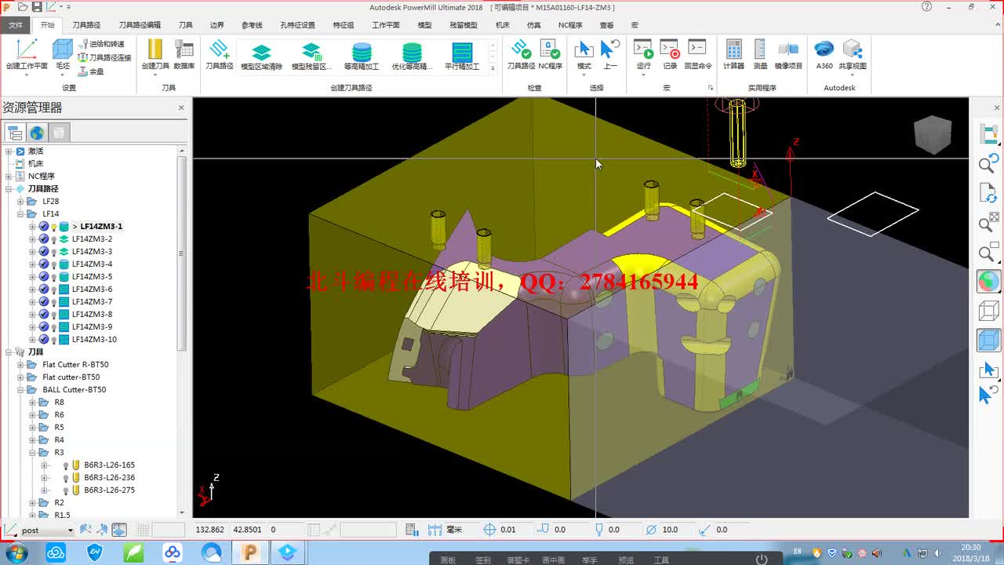1004x565 pixels.
Task: Open the 文件 file menu
Action: pos(16,25)
